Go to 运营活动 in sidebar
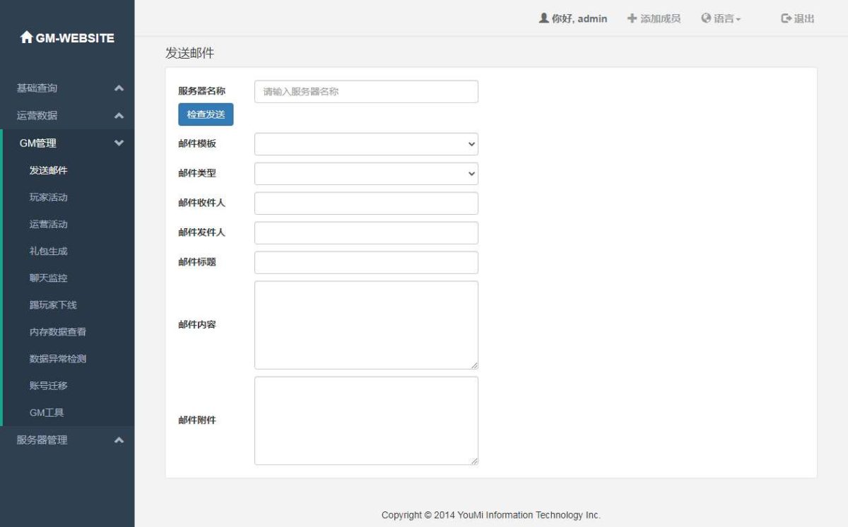Image resolution: width=848 pixels, height=527 pixels. (x=48, y=224)
